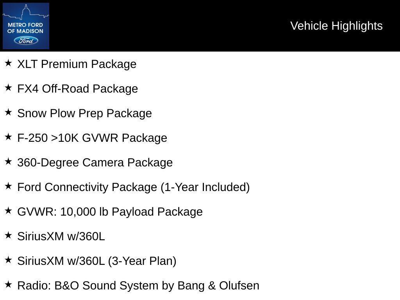Click the star next to FX4 Off-Road Package
Image resolution: width=400 pixels, height=300 pixels.
8,87
